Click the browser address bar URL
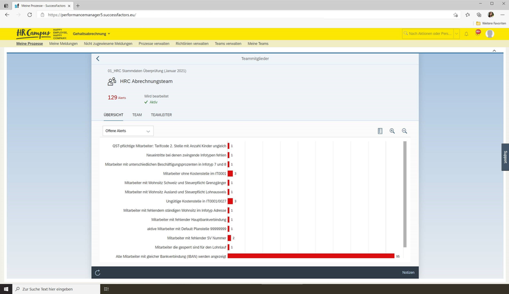 tap(92, 15)
